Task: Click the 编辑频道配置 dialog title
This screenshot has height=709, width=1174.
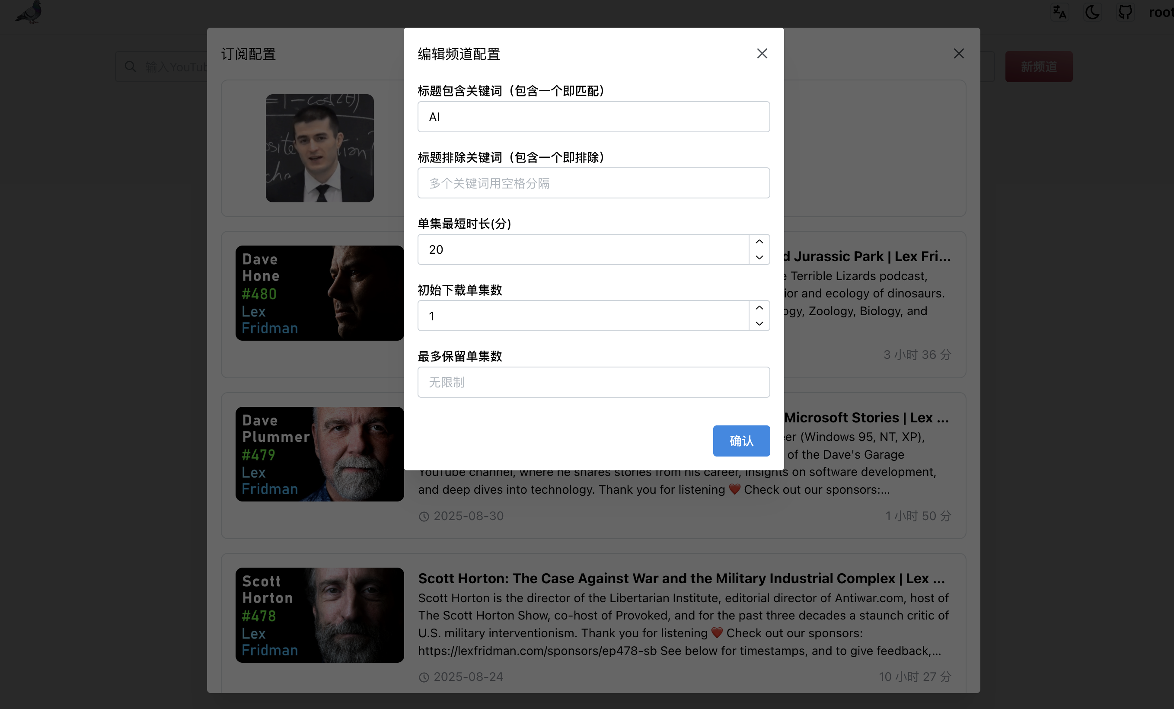Action: [459, 54]
